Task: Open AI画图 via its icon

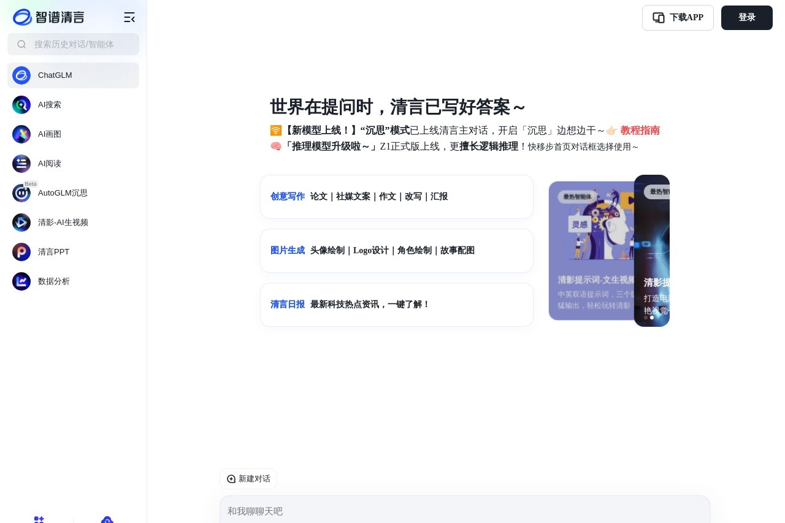Action: coord(21,134)
